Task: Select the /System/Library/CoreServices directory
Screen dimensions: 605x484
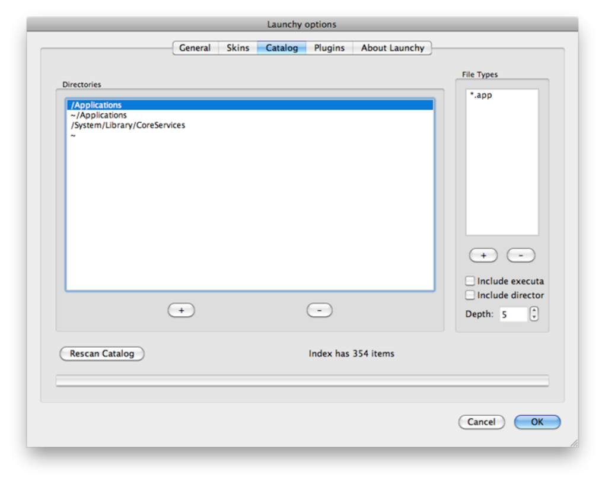Action: (128, 125)
